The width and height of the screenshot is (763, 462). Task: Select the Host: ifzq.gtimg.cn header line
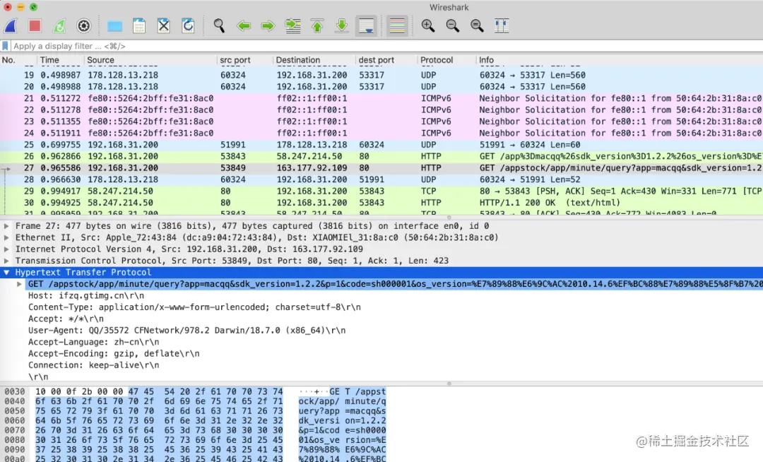pyautogui.click(x=86, y=296)
